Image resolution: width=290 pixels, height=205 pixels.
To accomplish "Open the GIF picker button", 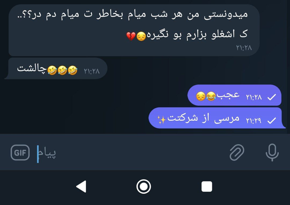I will (20, 153).
